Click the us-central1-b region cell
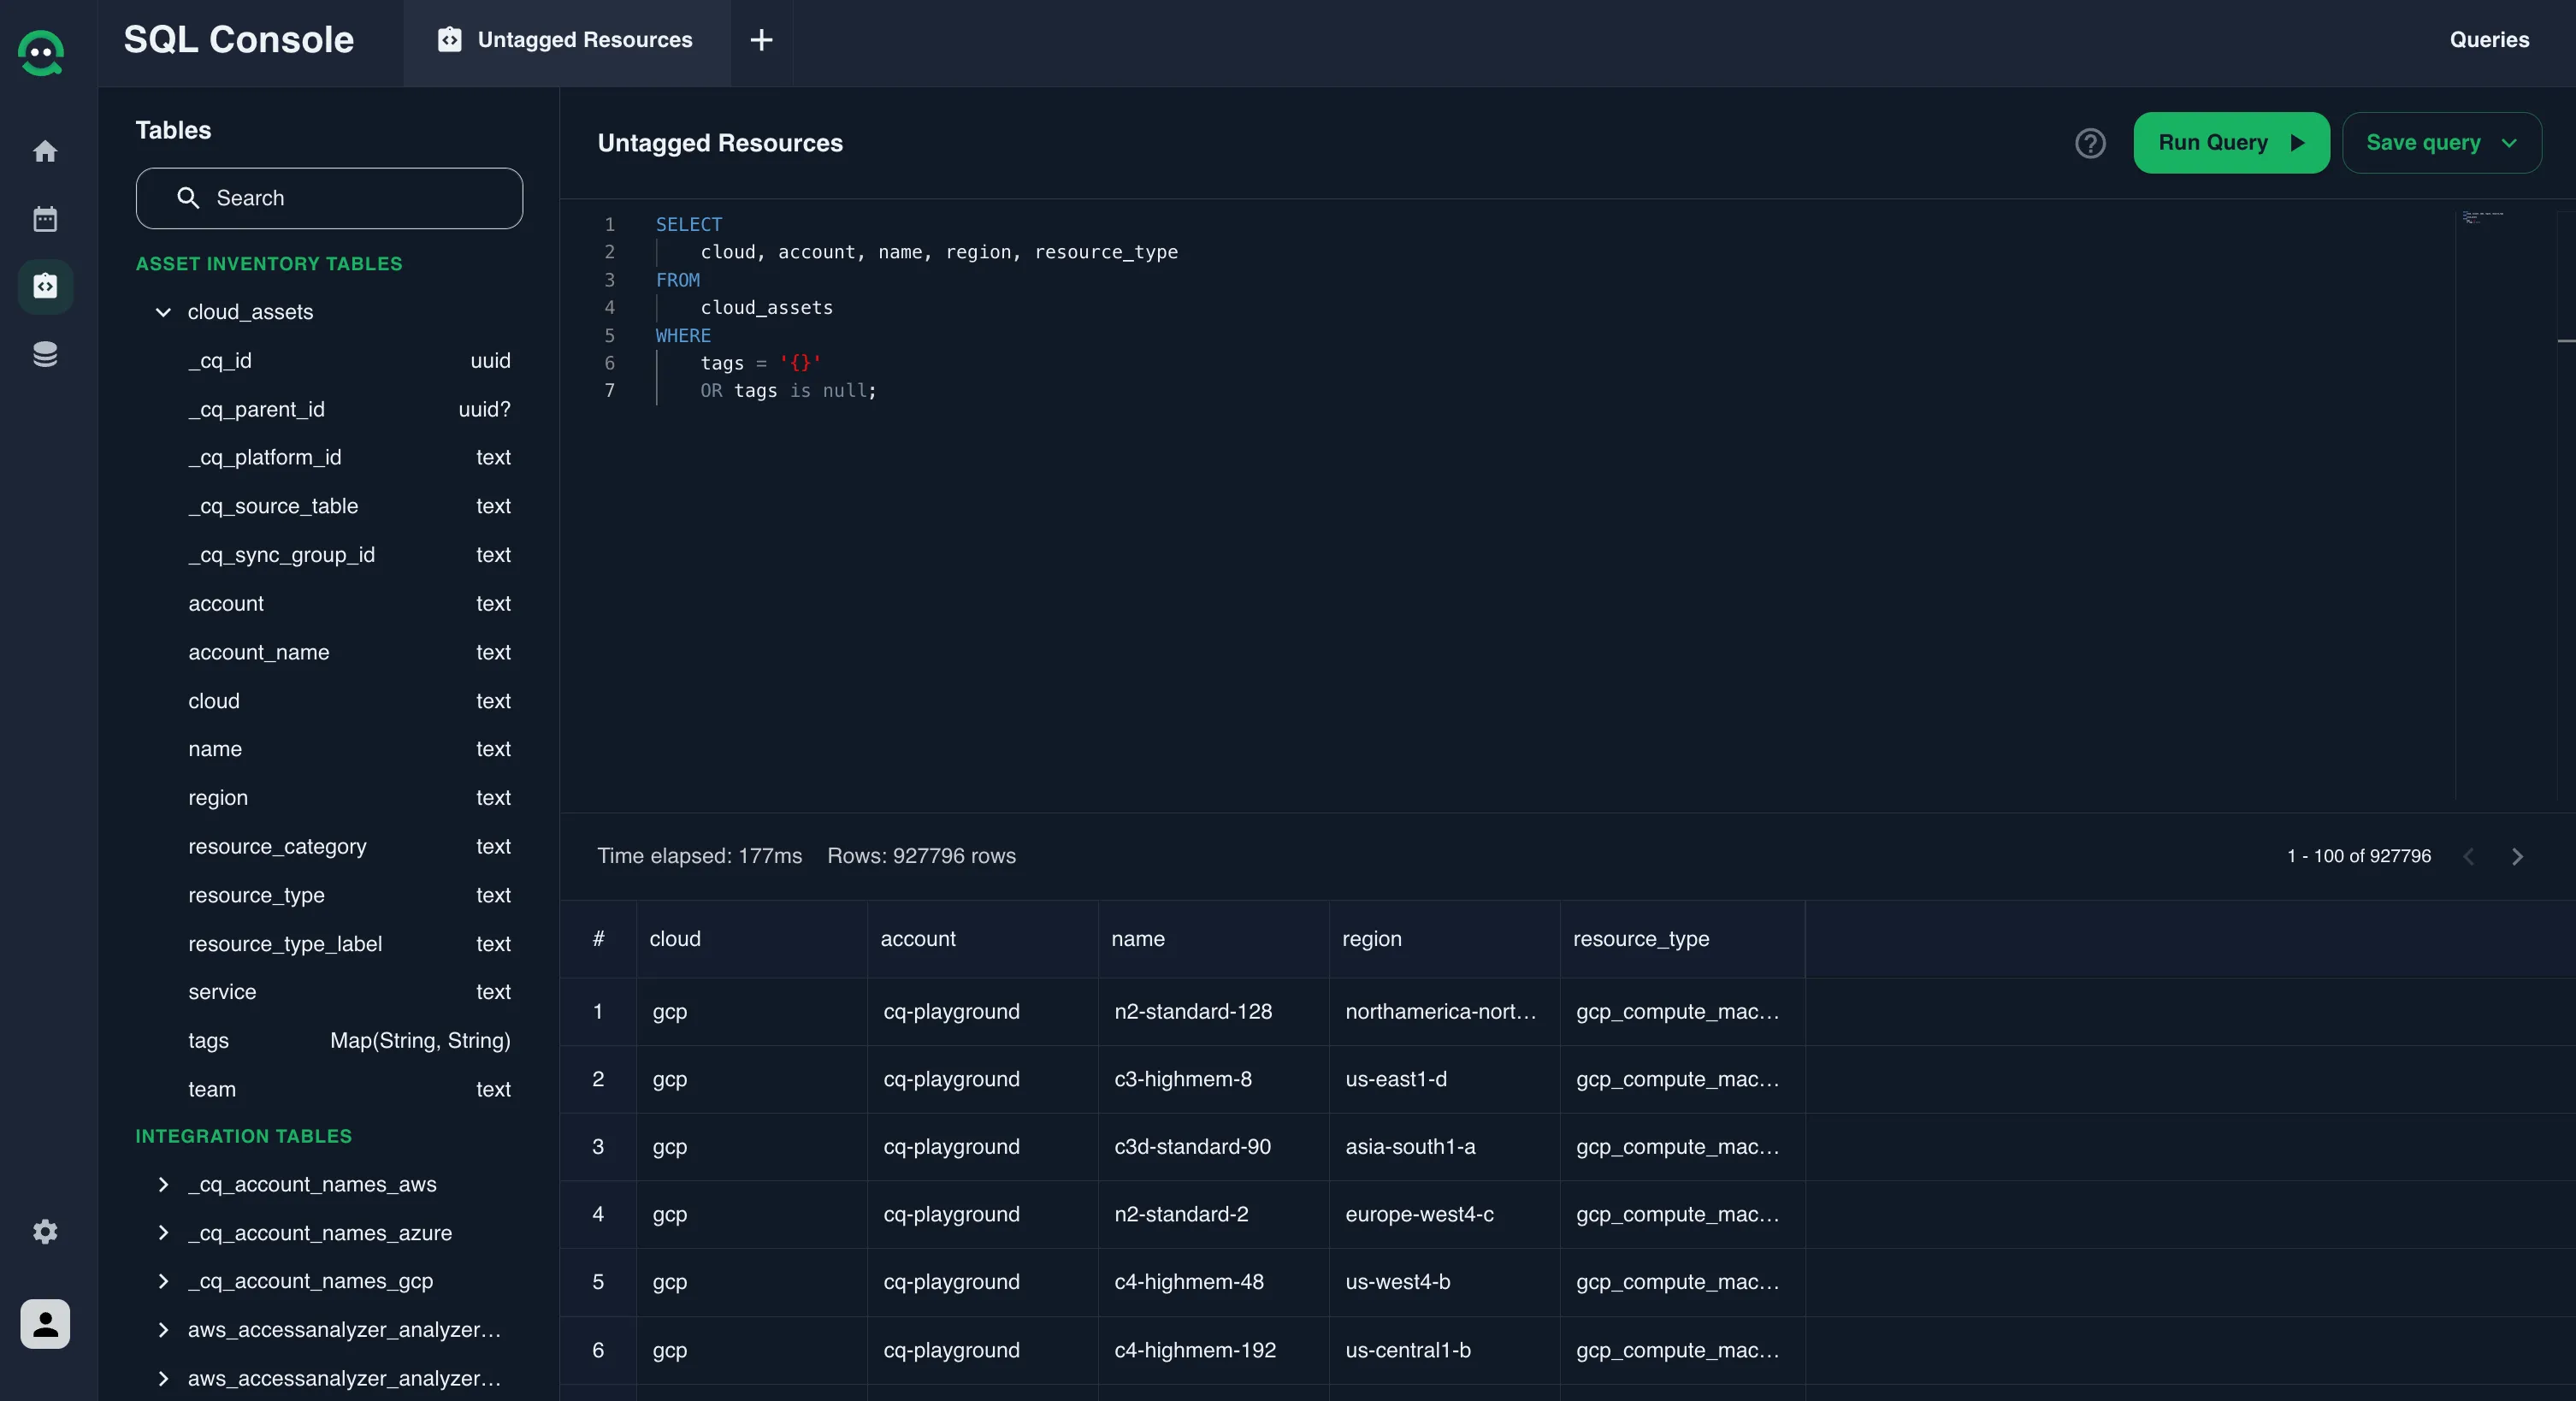 [1445, 1350]
